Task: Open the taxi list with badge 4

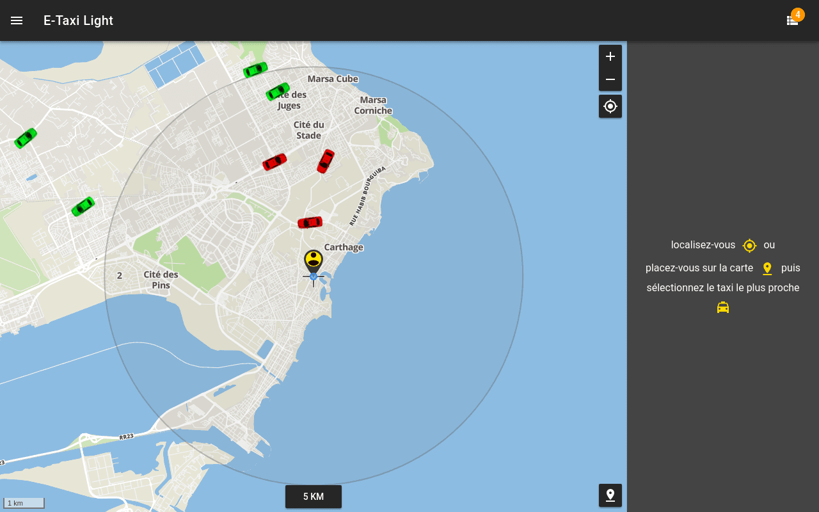Action: (793, 20)
